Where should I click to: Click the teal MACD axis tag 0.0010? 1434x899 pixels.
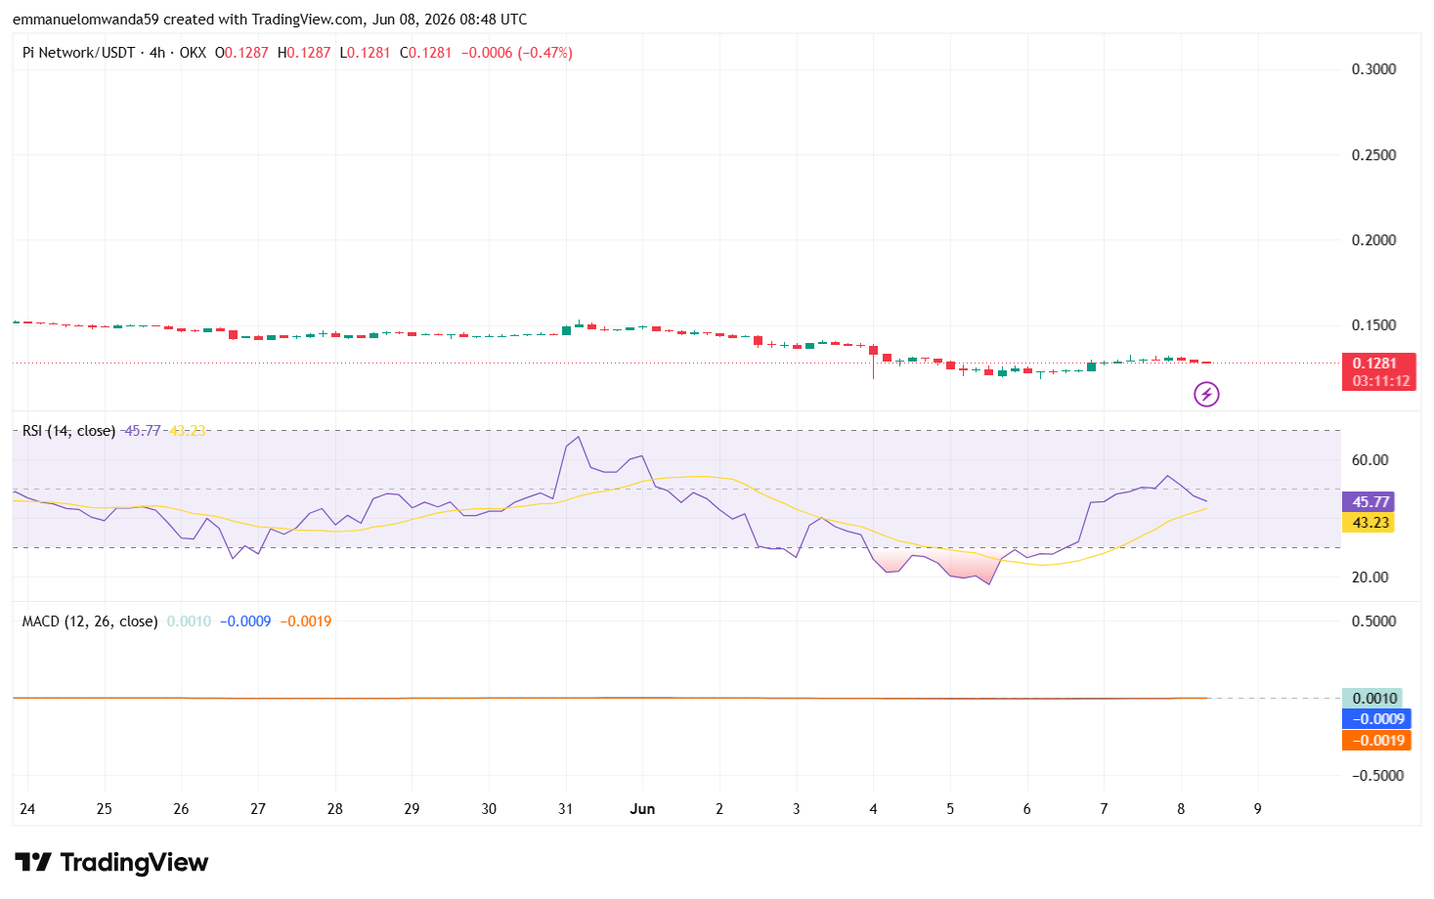click(x=1373, y=699)
